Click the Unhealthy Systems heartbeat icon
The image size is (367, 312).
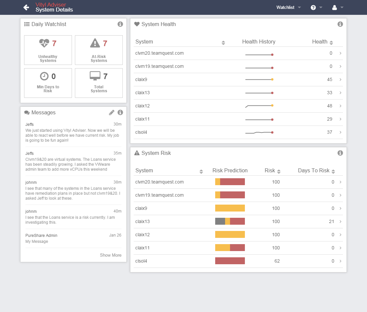(x=44, y=43)
